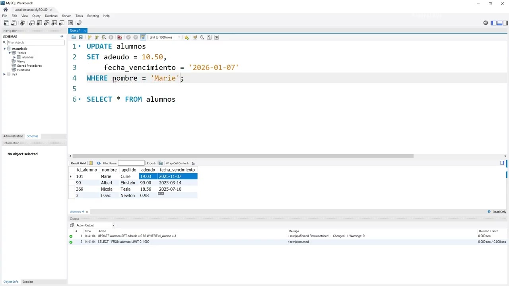
Task: Close the Local instance MySQL80 tab
Action: pos(51,10)
